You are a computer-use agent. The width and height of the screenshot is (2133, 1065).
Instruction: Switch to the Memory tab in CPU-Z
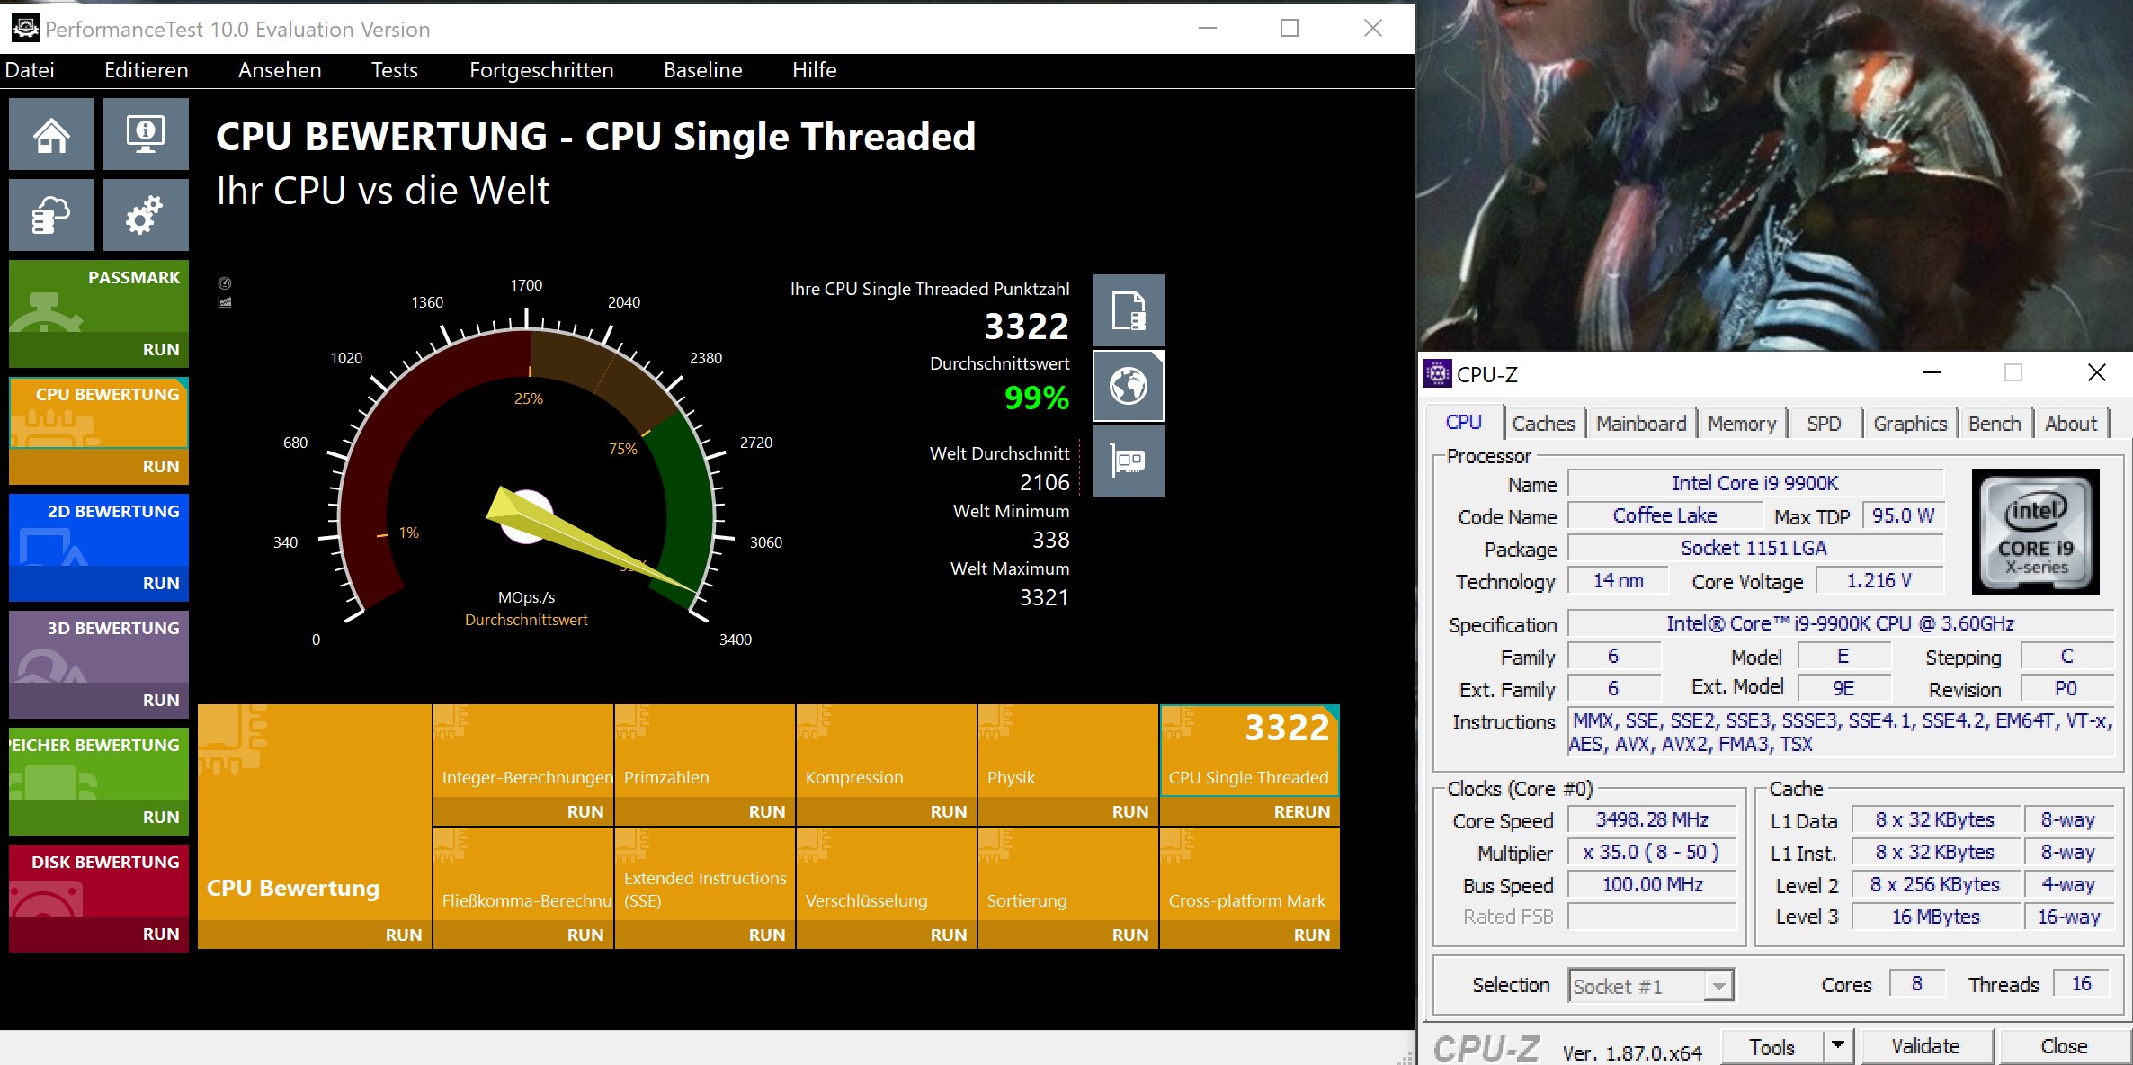1742,424
